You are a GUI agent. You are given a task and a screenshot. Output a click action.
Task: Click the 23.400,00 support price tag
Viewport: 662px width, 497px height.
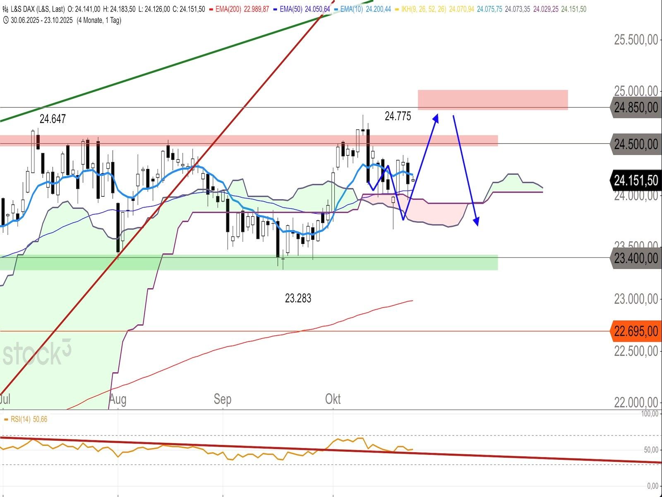(635, 258)
